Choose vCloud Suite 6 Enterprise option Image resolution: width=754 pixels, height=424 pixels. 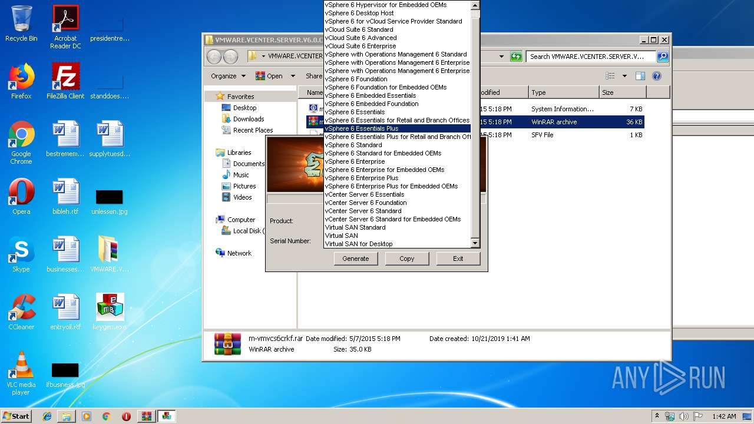[398, 46]
